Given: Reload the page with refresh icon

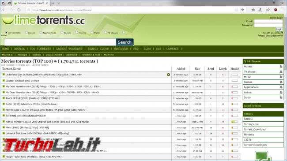Looking at the screenshot, I should (19, 10).
